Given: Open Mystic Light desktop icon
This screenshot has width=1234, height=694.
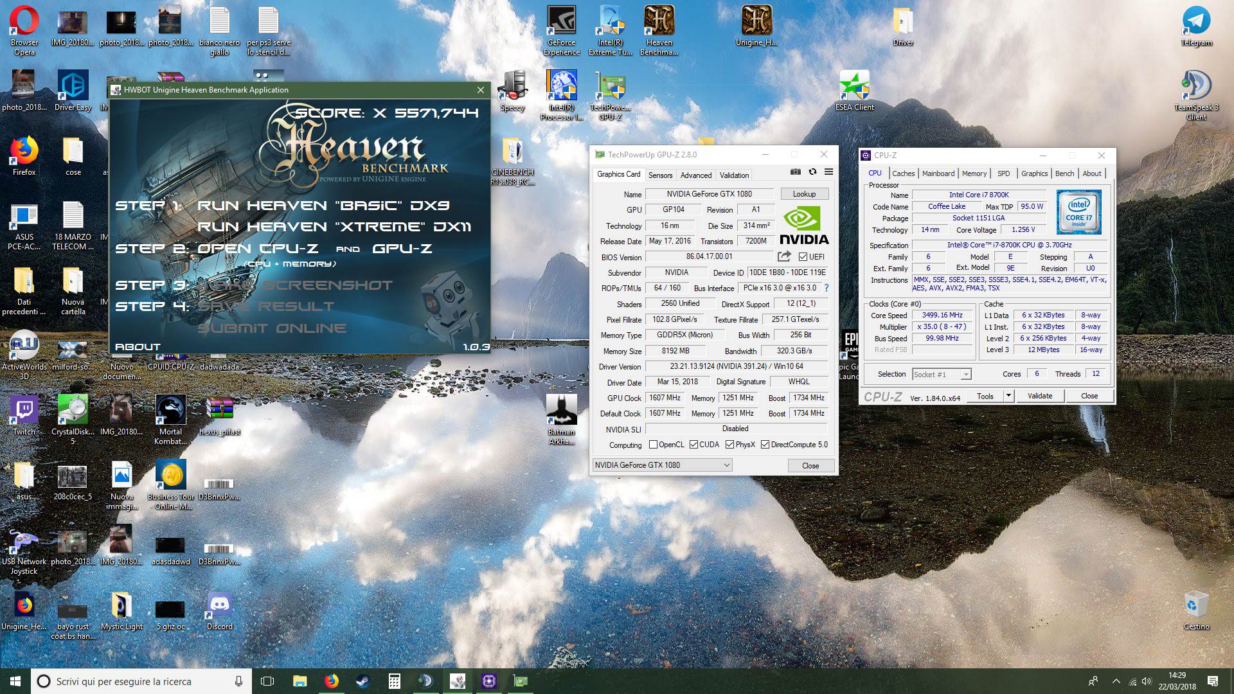Looking at the screenshot, I should click(121, 610).
